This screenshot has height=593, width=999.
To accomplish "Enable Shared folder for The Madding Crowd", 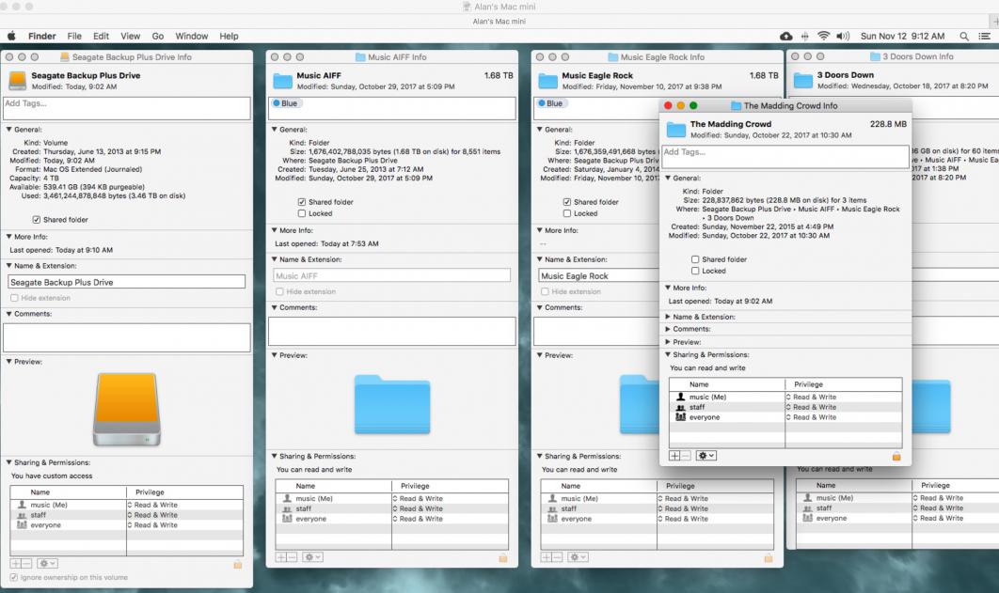I will click(695, 259).
